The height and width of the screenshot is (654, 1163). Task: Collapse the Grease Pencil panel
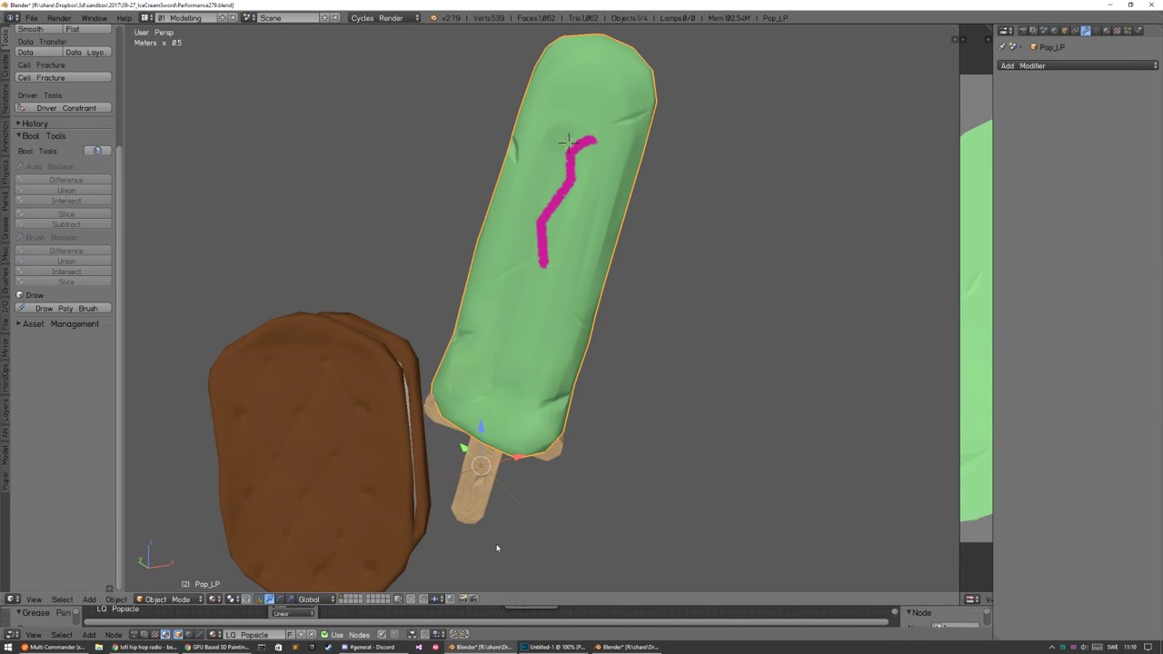click(44, 613)
